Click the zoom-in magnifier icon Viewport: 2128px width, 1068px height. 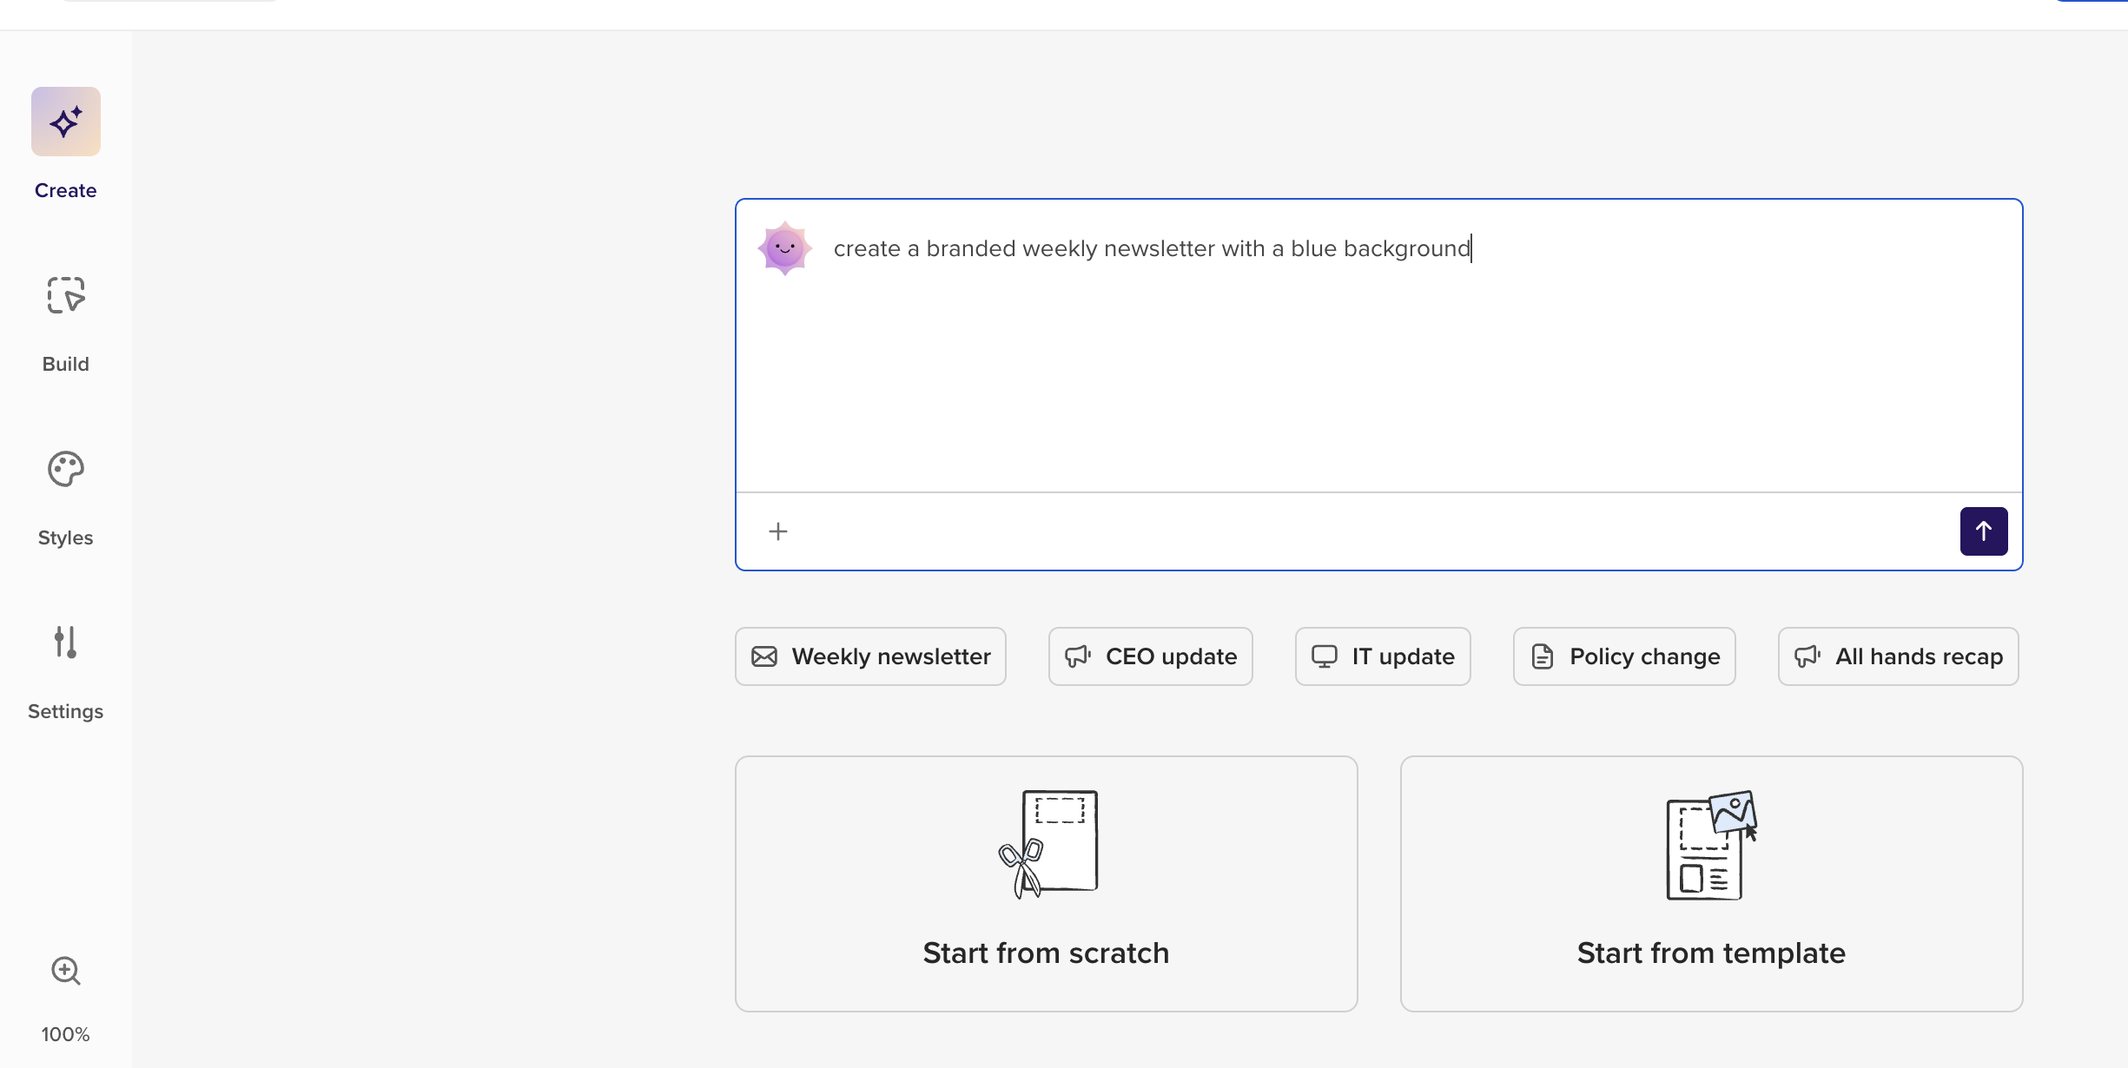point(66,970)
